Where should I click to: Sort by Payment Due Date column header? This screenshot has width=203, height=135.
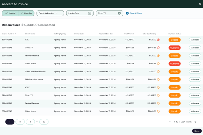[x=106, y=34]
